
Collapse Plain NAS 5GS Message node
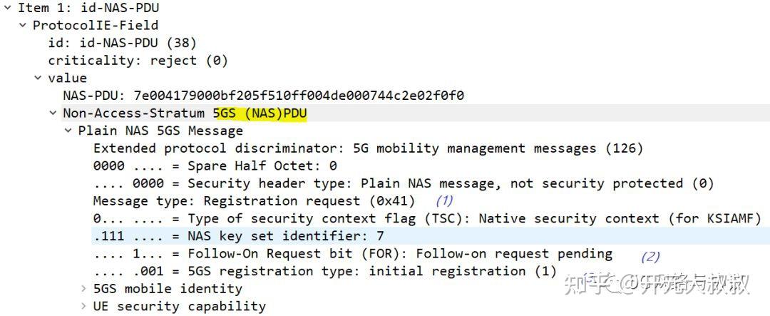pos(68,131)
